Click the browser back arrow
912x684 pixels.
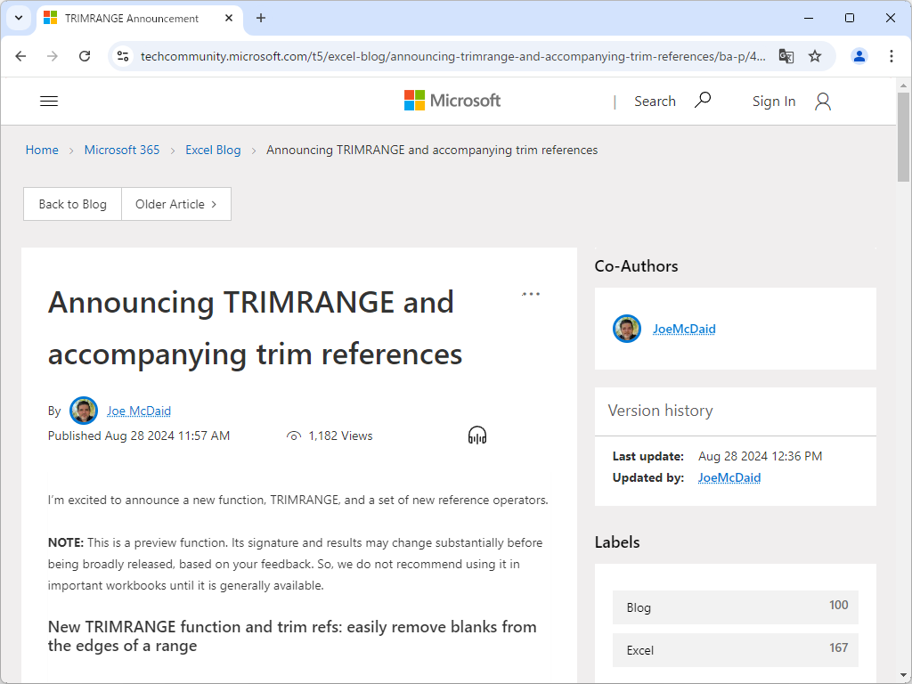tap(21, 56)
